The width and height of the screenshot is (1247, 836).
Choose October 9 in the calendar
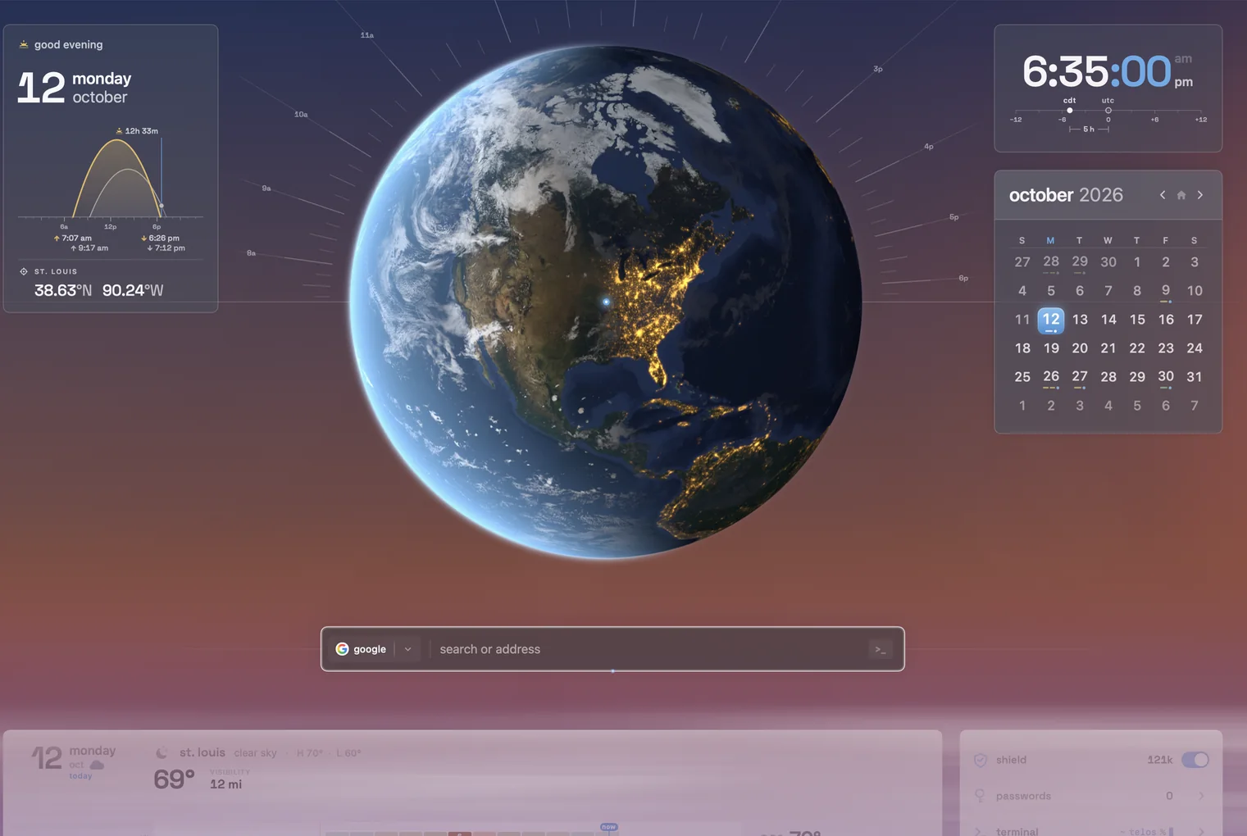pyautogui.click(x=1166, y=290)
